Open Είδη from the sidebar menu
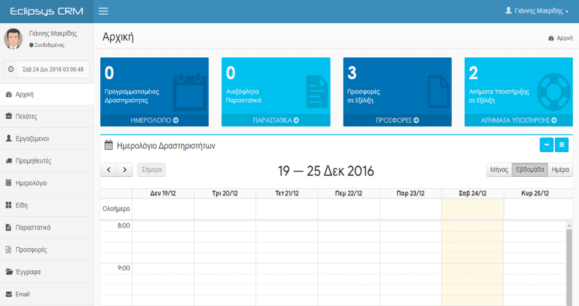Screen dimensions: 579x306 (x=47, y=205)
